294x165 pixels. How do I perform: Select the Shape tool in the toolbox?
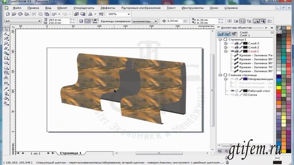coord(6,34)
